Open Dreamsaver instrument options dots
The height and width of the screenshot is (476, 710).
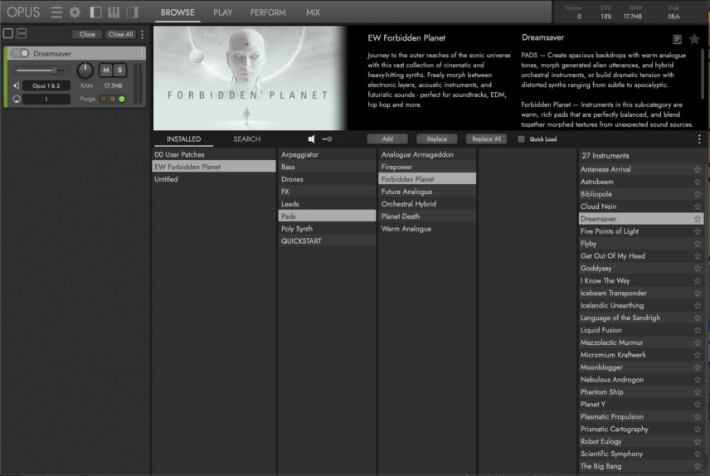point(141,53)
